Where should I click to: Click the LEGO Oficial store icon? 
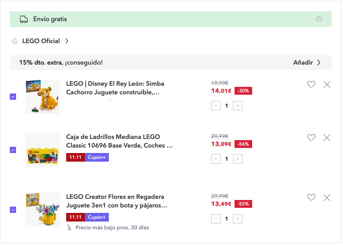click(x=15, y=41)
